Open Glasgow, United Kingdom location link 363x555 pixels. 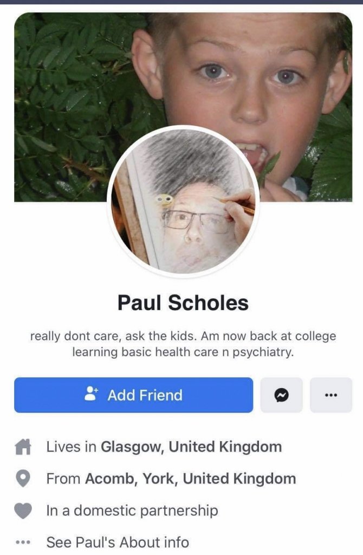click(x=191, y=447)
